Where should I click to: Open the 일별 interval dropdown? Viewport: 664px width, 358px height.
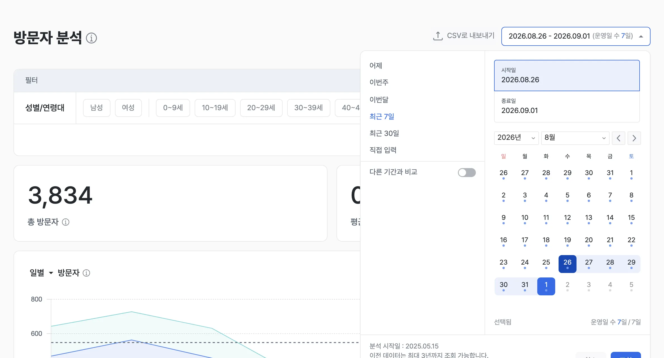tap(41, 273)
